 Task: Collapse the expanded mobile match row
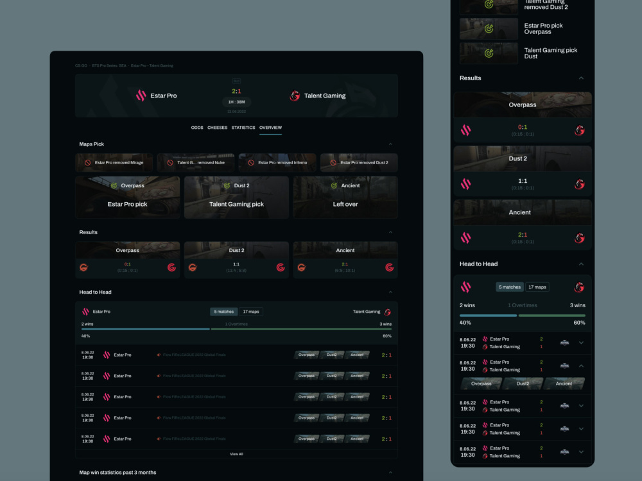tap(581, 366)
